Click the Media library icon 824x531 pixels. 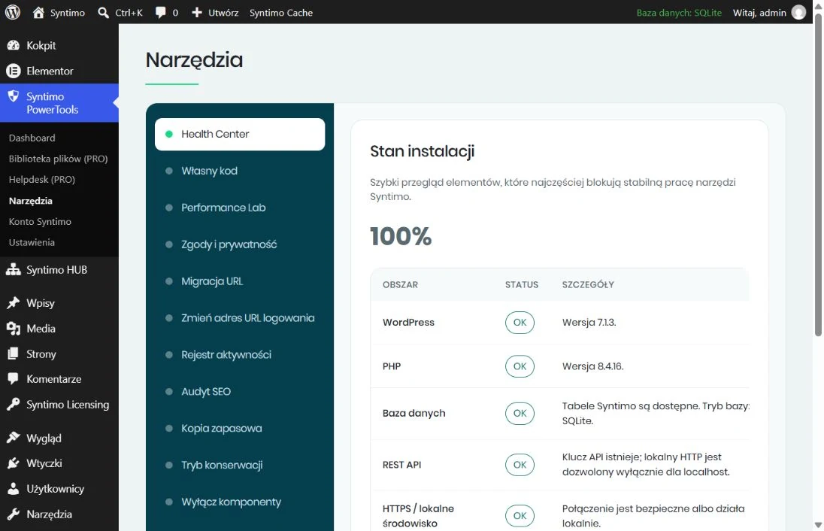pyautogui.click(x=13, y=329)
